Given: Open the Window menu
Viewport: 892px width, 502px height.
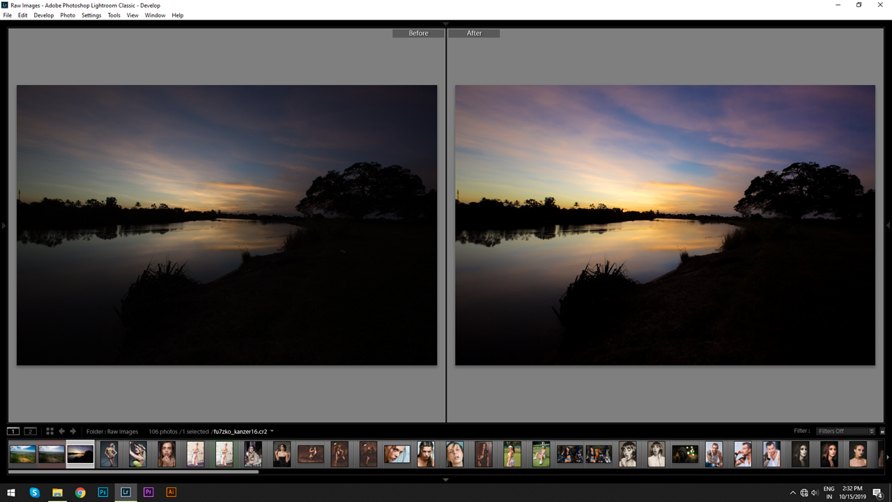Looking at the screenshot, I should pyautogui.click(x=155, y=15).
